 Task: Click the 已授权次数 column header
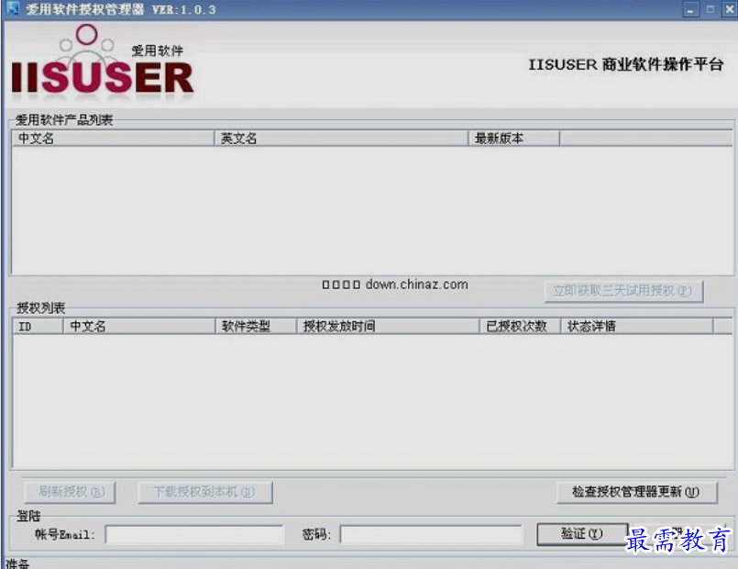(520, 326)
